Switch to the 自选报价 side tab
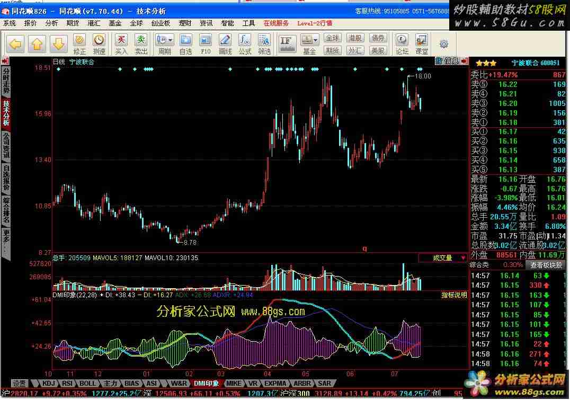Image resolution: width=570 pixels, height=400 pixels. pyautogui.click(x=6, y=177)
